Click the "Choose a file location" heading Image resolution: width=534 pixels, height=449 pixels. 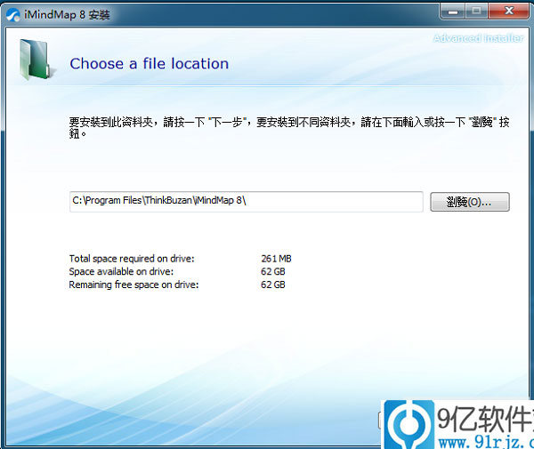[149, 64]
